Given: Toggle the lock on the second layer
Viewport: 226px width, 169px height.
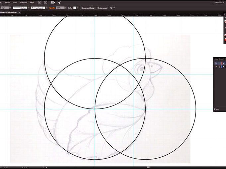Looking at the screenshot, I should (219, 67).
